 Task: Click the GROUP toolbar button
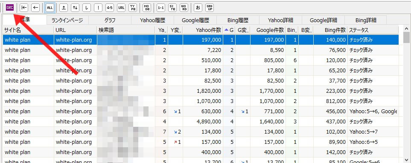point(210,8)
